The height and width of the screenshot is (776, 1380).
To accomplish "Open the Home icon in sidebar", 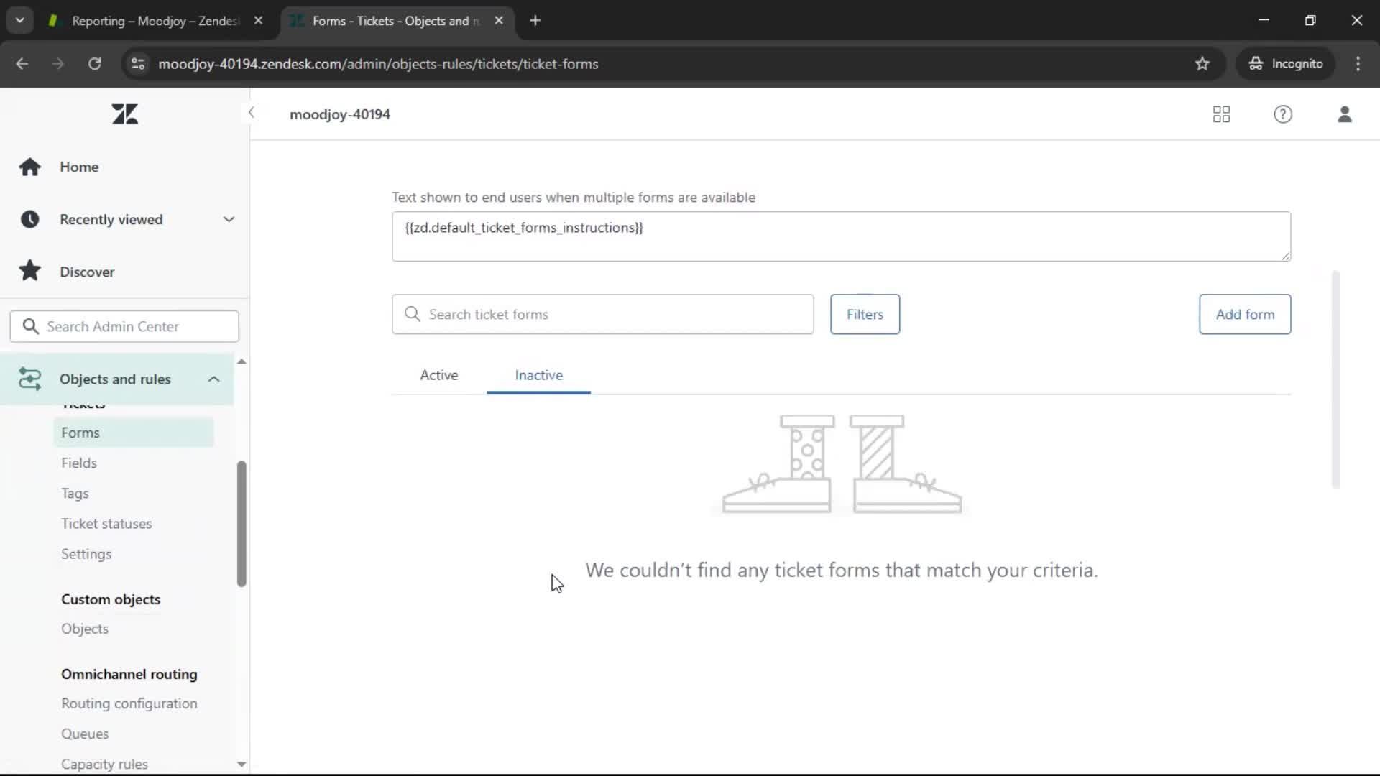I will 29,167.
